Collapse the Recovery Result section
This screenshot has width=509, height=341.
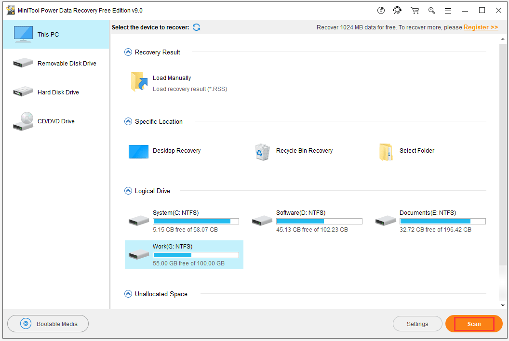pyautogui.click(x=128, y=52)
